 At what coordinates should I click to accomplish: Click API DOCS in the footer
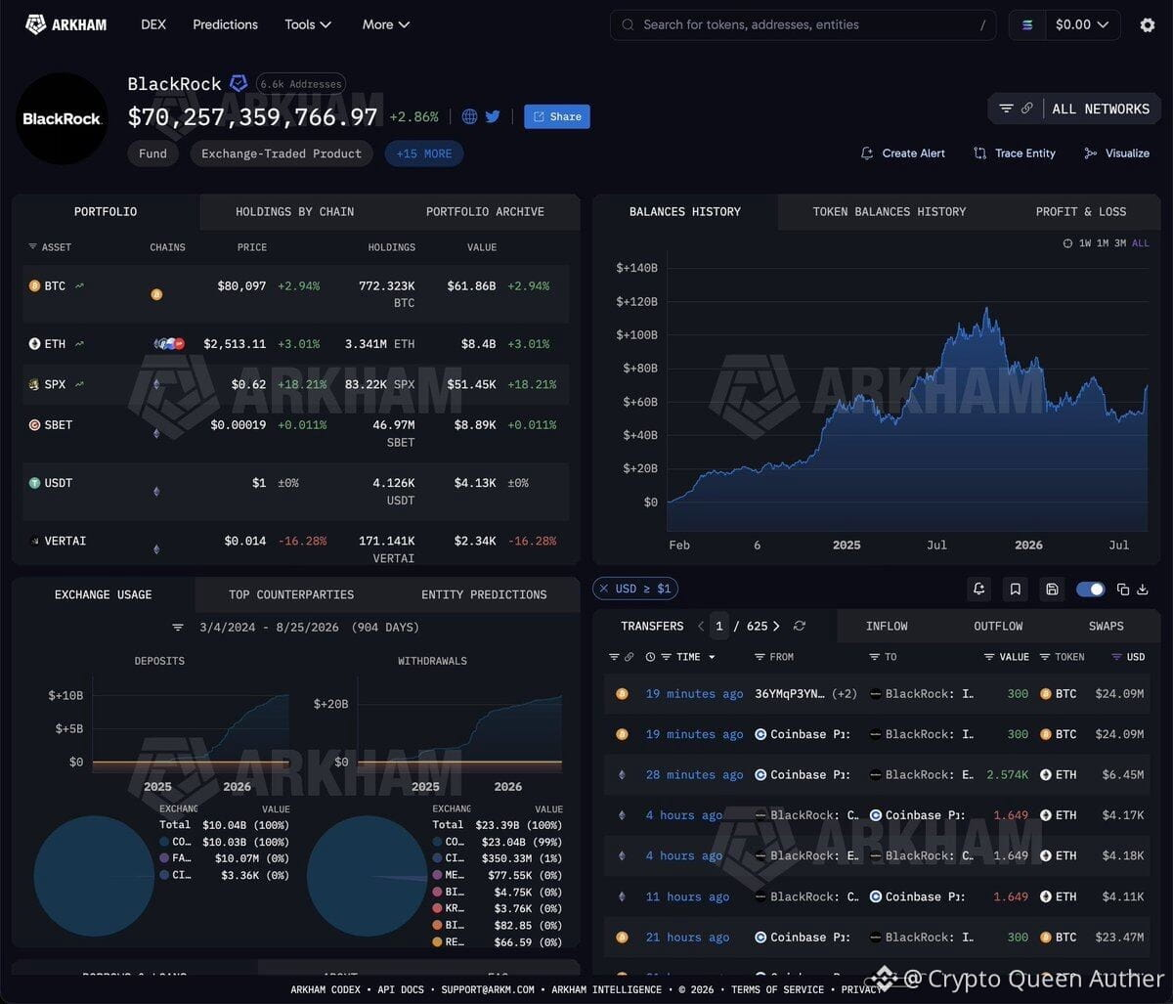(x=399, y=989)
